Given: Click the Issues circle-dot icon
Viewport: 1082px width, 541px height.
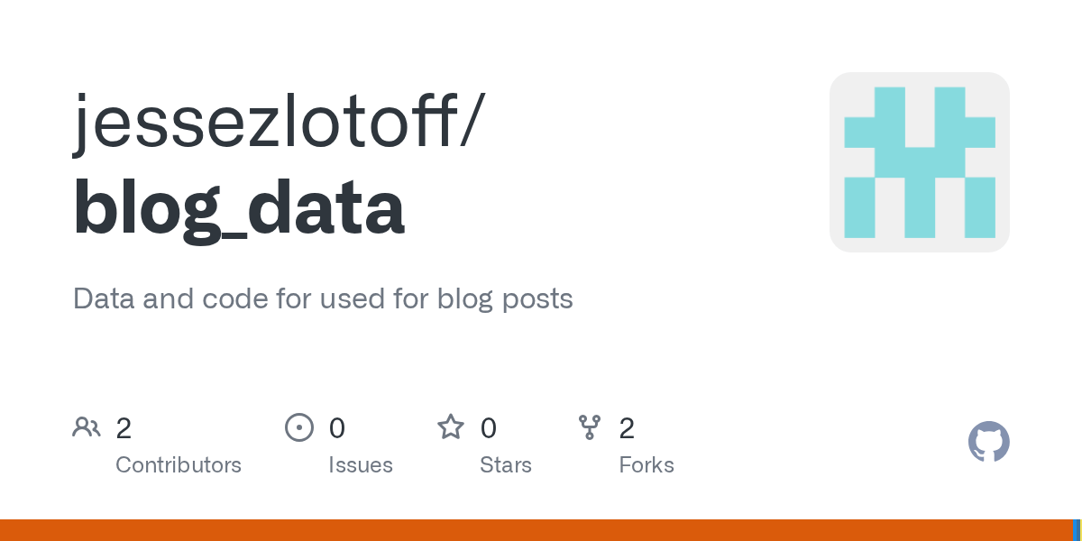Looking at the screenshot, I should click(299, 426).
